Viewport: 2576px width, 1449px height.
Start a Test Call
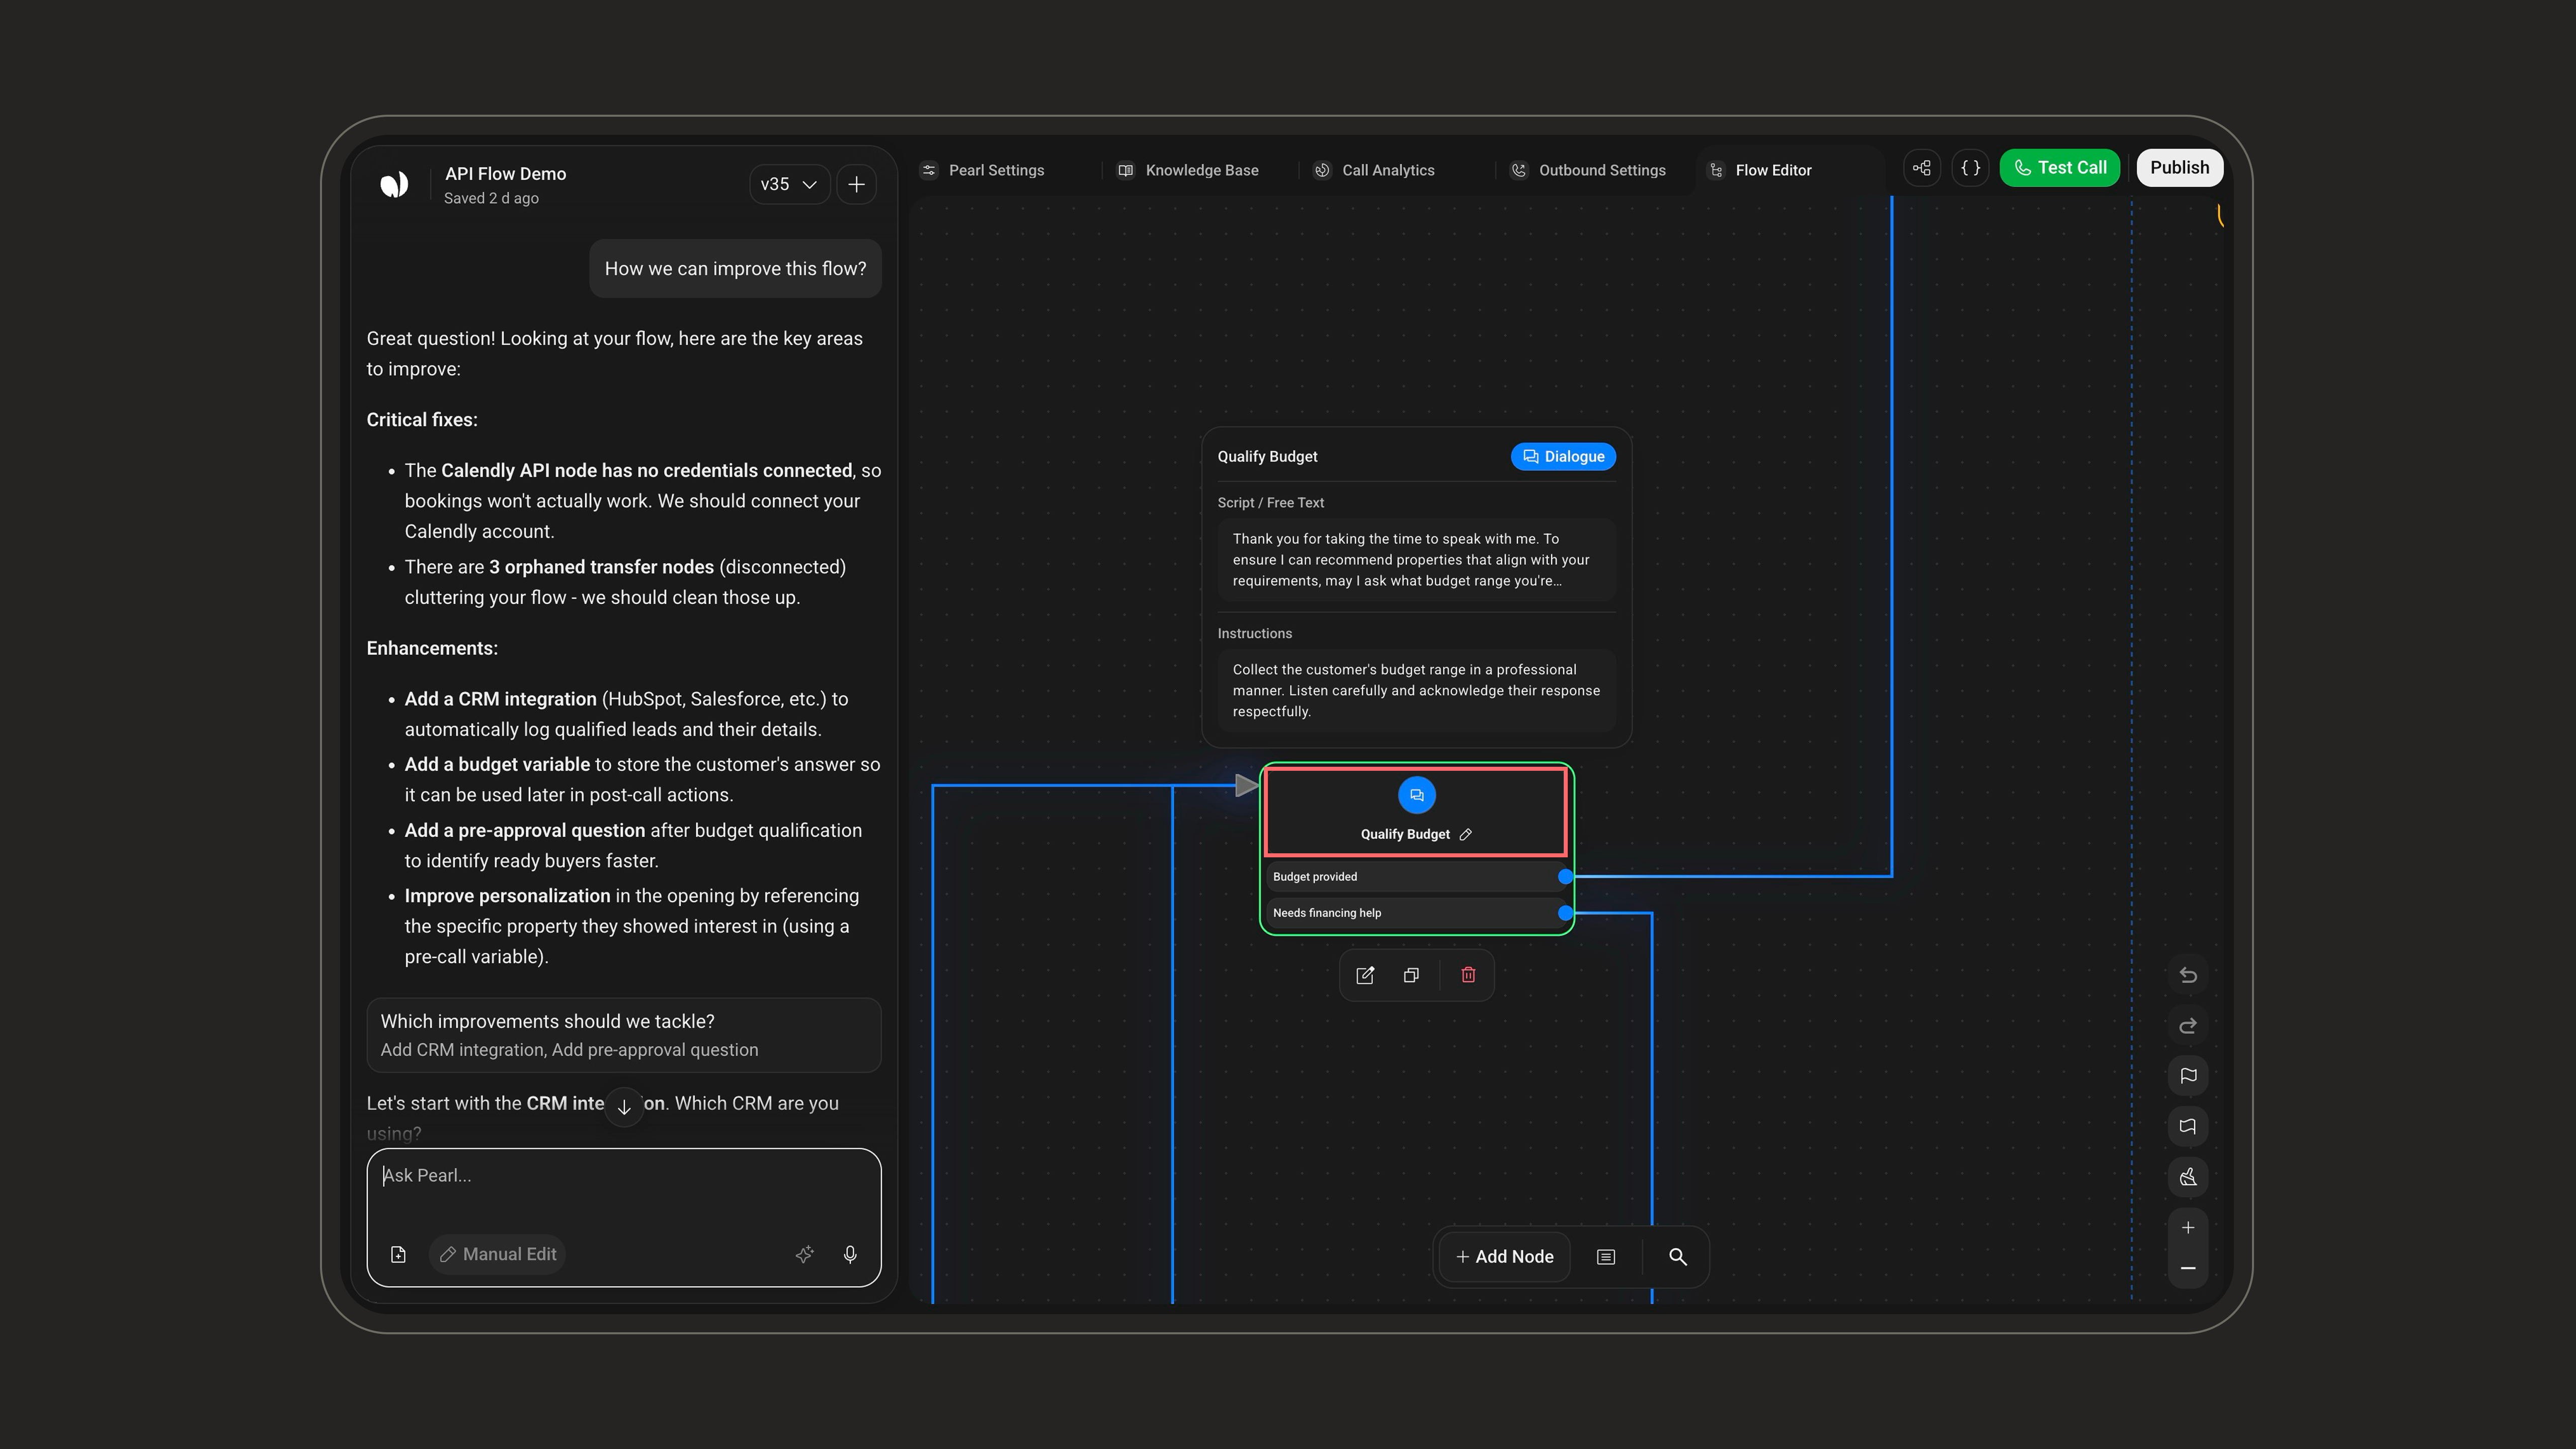coord(2060,168)
